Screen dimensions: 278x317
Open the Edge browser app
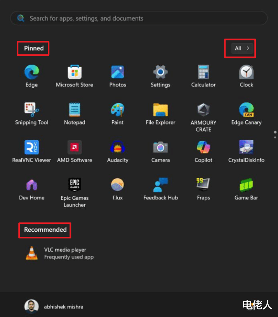pos(32,76)
